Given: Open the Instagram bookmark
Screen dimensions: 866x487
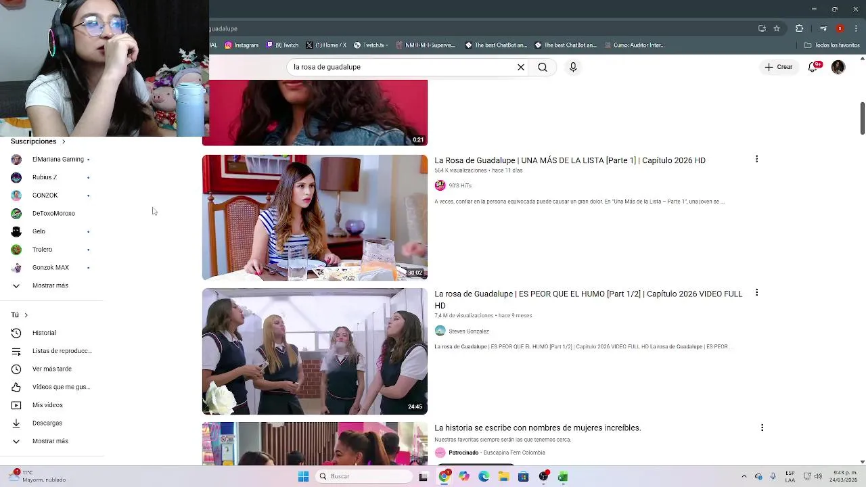Looking at the screenshot, I should coord(242,45).
